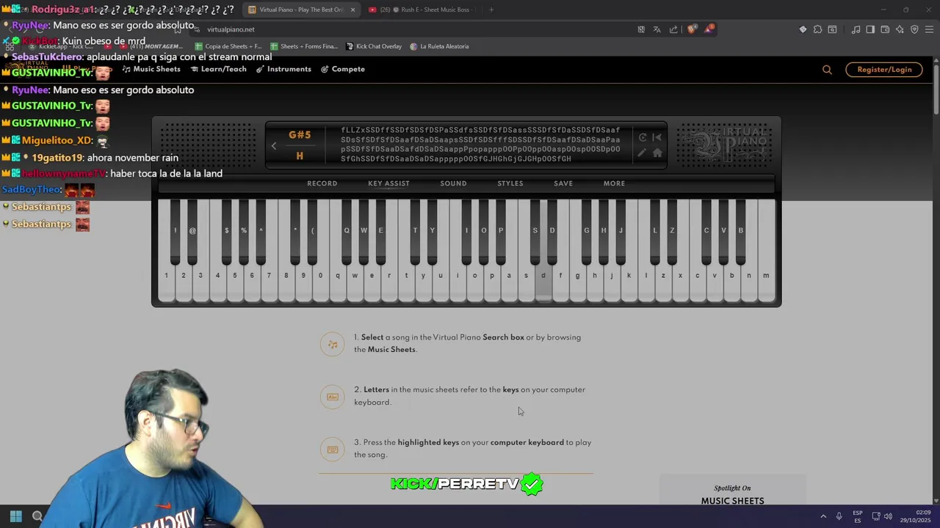Open the Sheets + Forms Fina... bookmark
Image resolution: width=940 pixels, height=528 pixels.
303,46
